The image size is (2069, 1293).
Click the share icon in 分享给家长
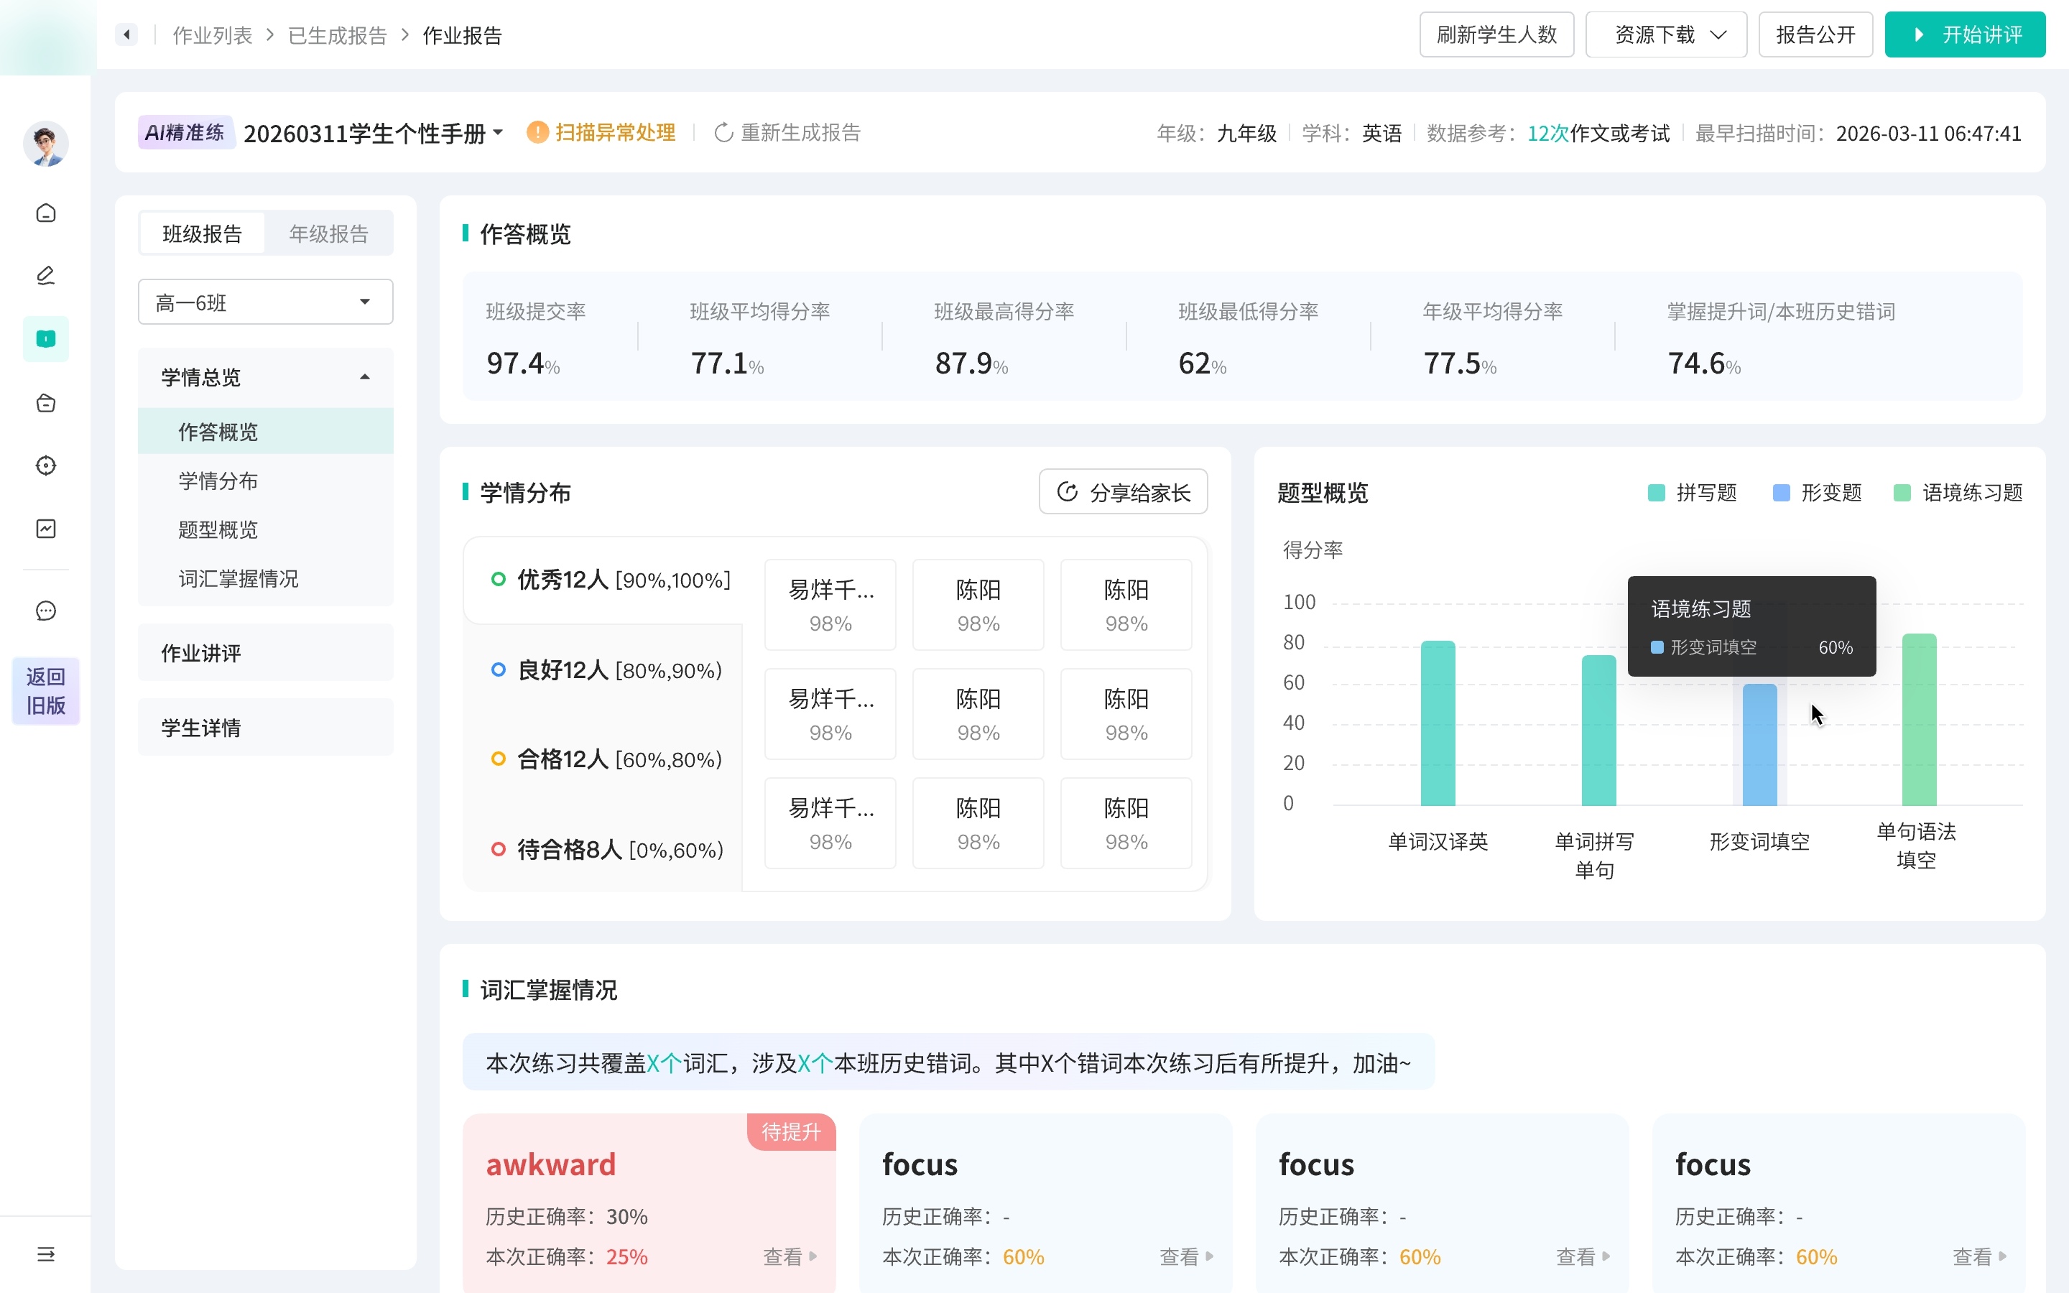tap(1067, 492)
